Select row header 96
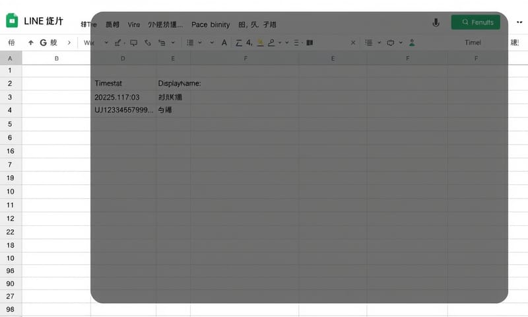This screenshot has height=317, width=528. point(10,271)
